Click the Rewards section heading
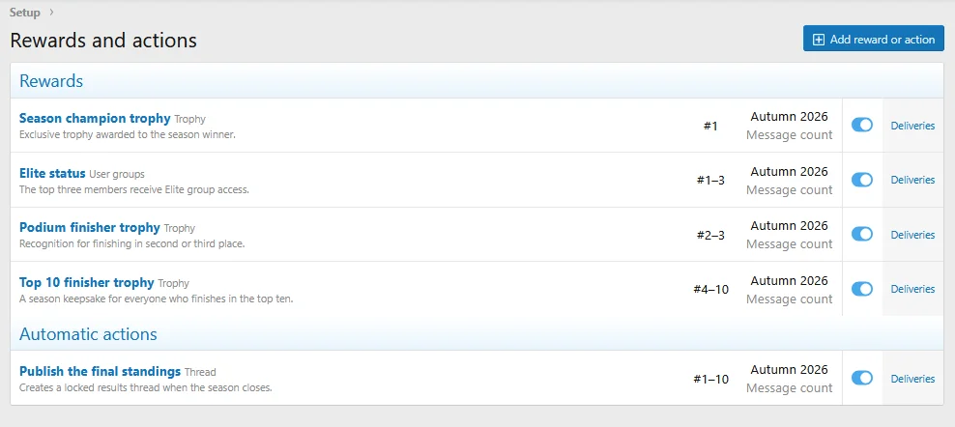The width and height of the screenshot is (955, 427). pyautogui.click(x=51, y=81)
